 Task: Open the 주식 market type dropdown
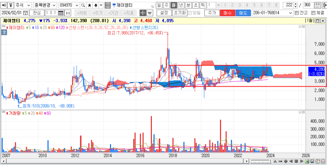coord(29,5)
